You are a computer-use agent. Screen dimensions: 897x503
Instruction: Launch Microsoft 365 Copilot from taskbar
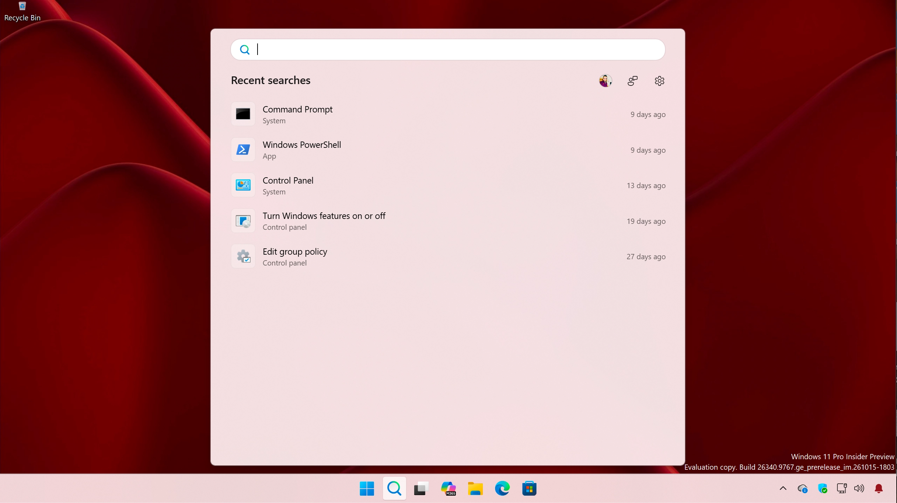pos(448,488)
